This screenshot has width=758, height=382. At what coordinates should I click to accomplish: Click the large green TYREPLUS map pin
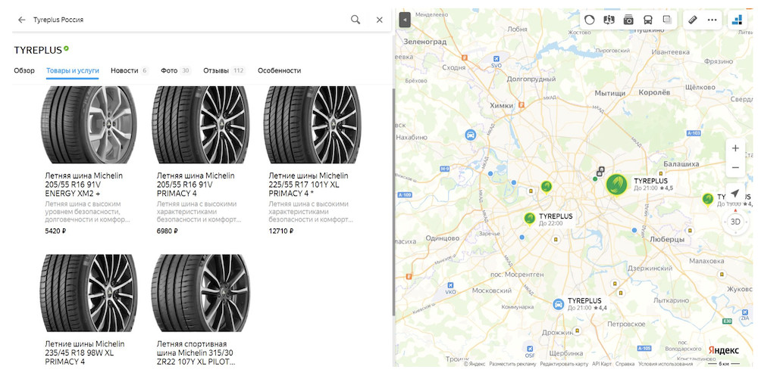pyautogui.click(x=617, y=185)
